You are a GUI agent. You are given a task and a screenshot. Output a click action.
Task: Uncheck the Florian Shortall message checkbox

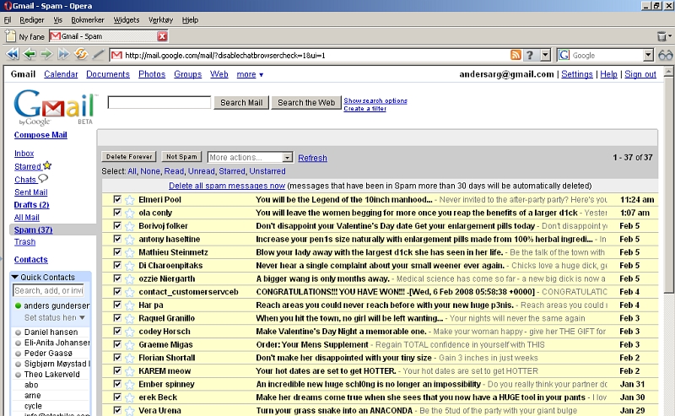(x=117, y=357)
